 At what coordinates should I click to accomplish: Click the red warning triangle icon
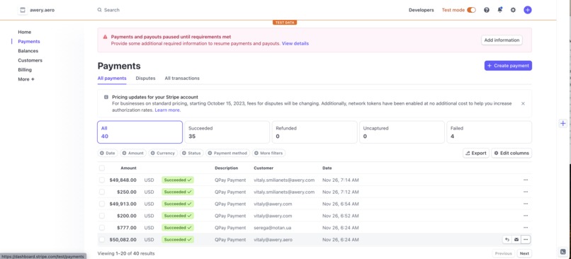coord(106,37)
